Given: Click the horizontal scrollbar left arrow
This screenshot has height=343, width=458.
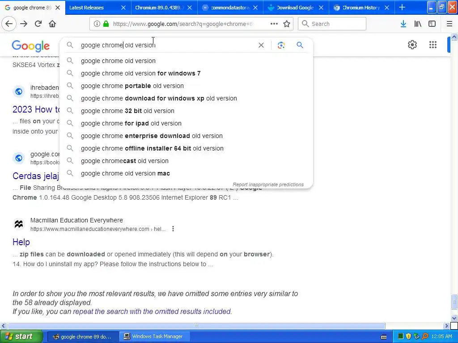Looking at the screenshot, I should [3, 326].
